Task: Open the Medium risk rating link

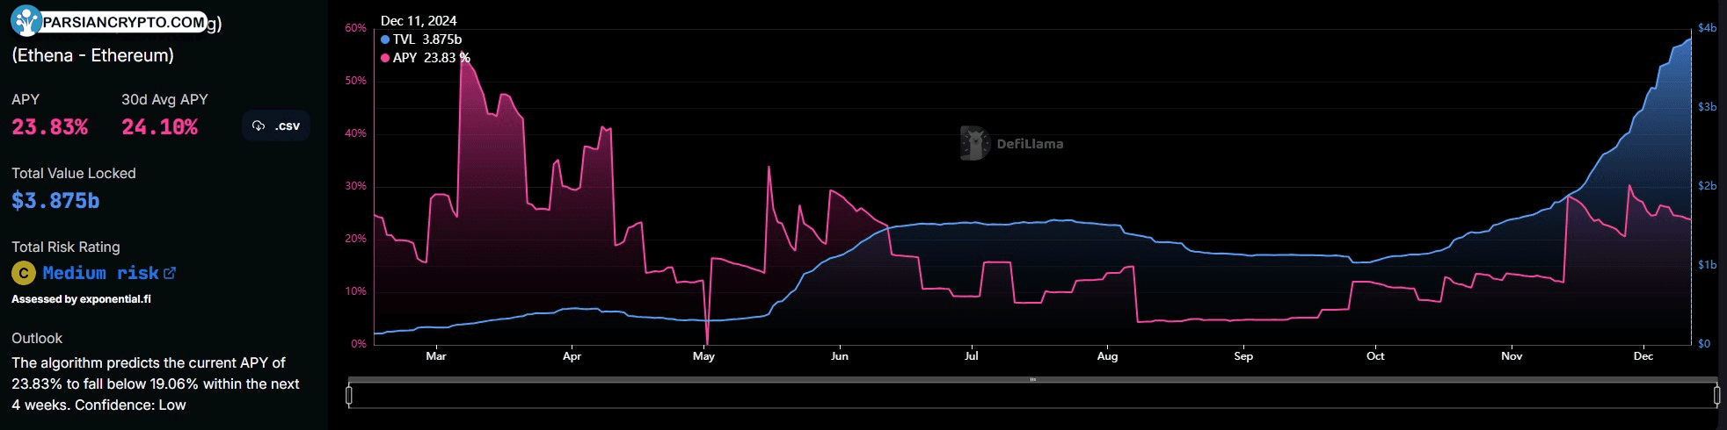Action: pos(109,273)
